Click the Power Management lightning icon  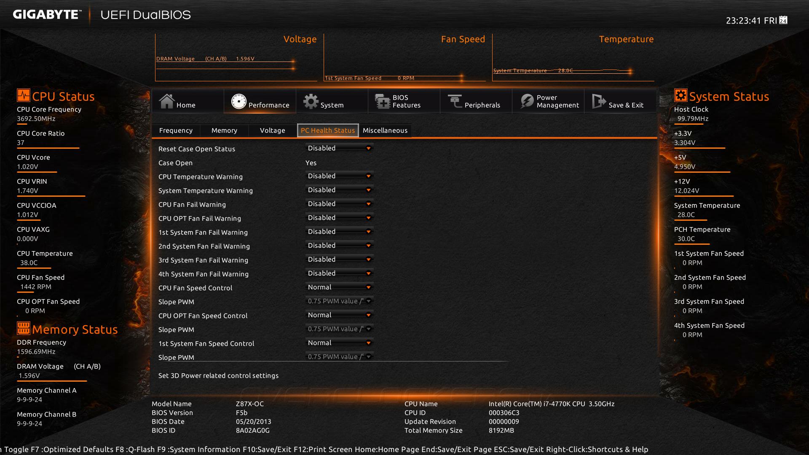coord(527,101)
